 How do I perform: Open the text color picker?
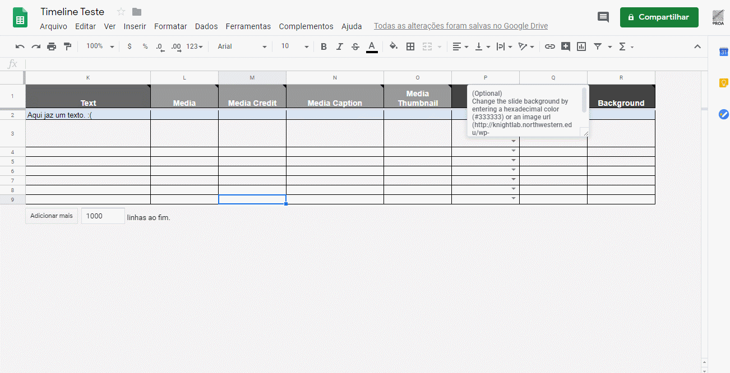click(372, 46)
